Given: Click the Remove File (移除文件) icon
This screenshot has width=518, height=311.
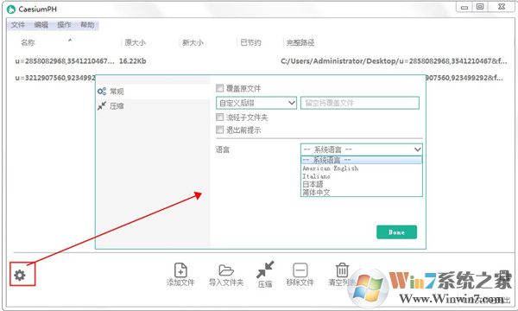Looking at the screenshot, I should pos(300,270).
